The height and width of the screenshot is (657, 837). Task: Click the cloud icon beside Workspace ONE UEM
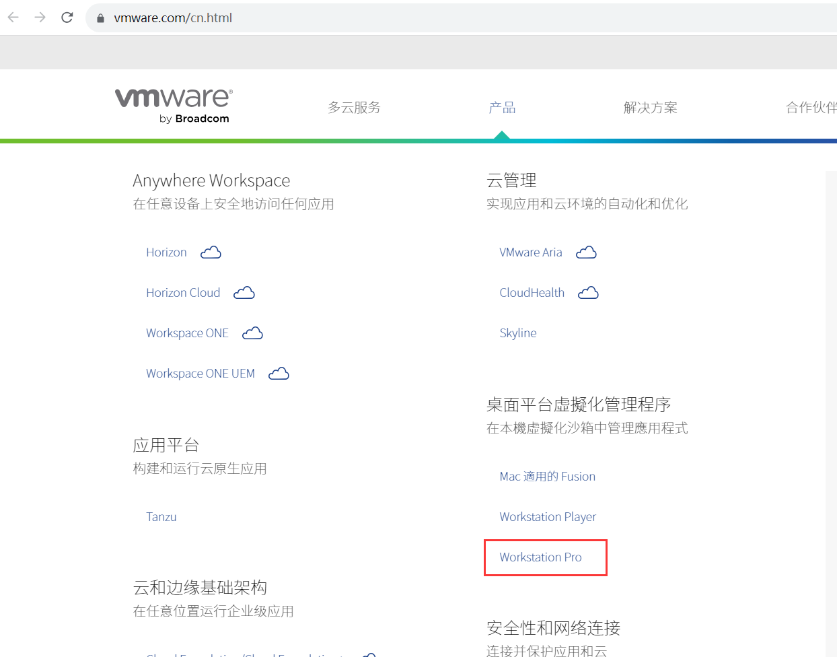click(x=279, y=374)
